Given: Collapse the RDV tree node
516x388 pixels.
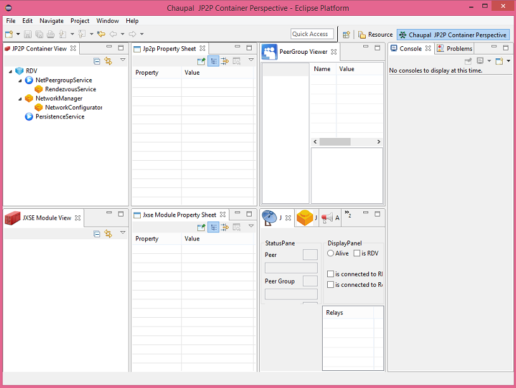Looking at the screenshot, I should pyautogui.click(x=11, y=72).
